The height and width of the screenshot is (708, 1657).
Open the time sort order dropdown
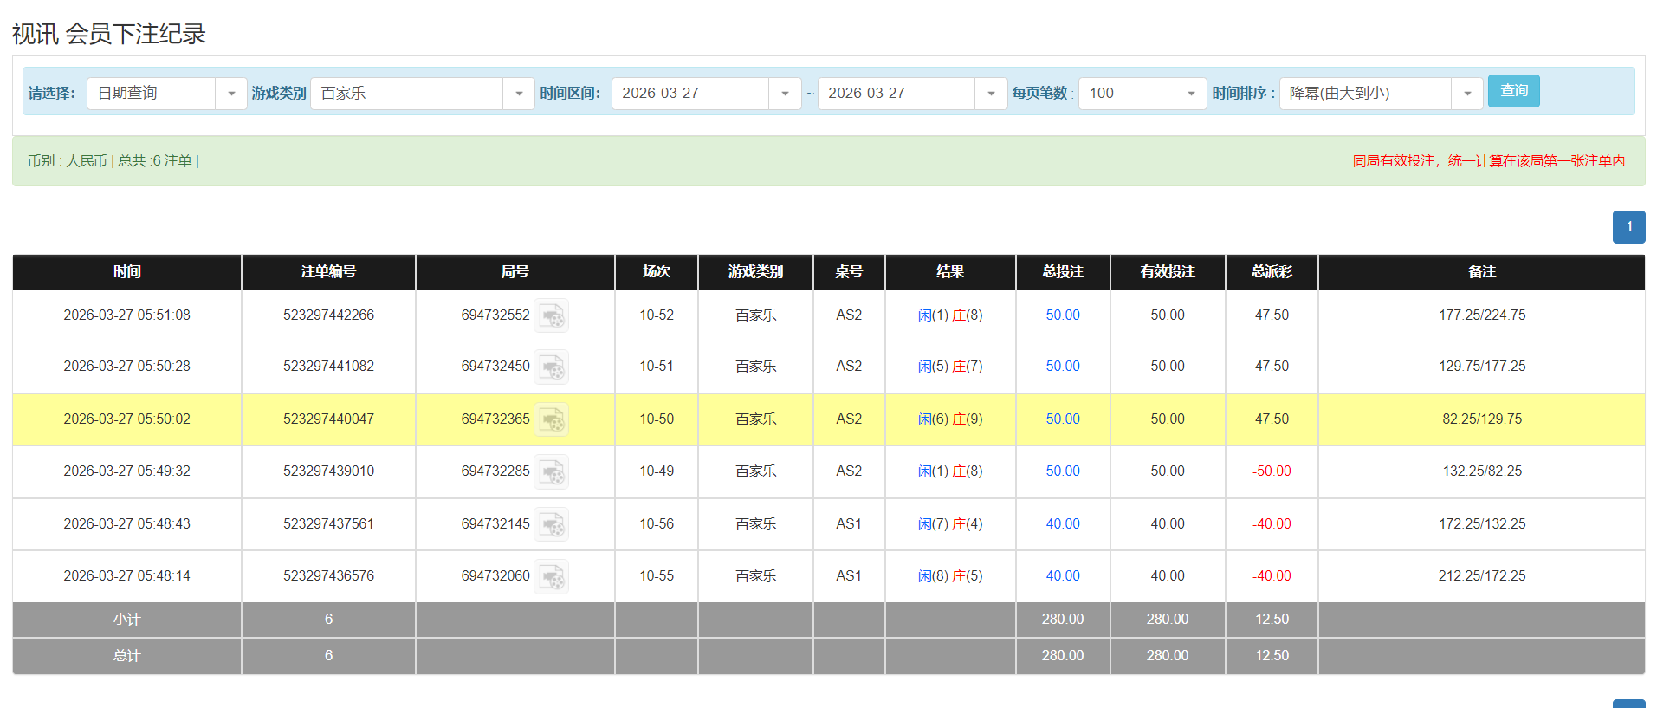coord(1466,94)
